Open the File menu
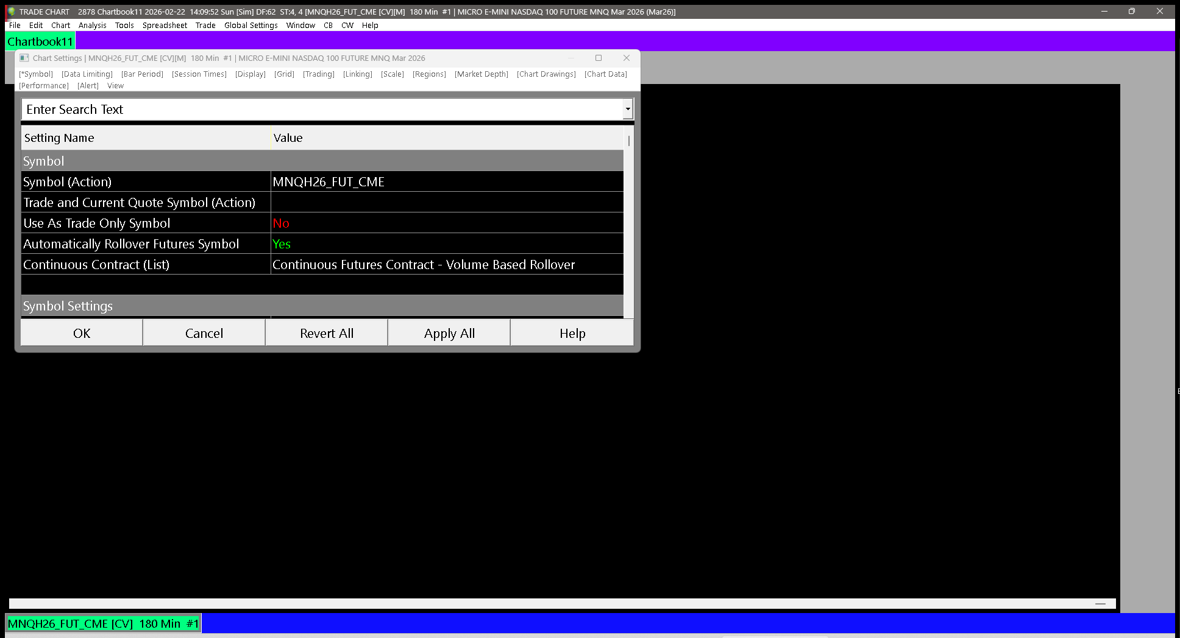 (15, 25)
